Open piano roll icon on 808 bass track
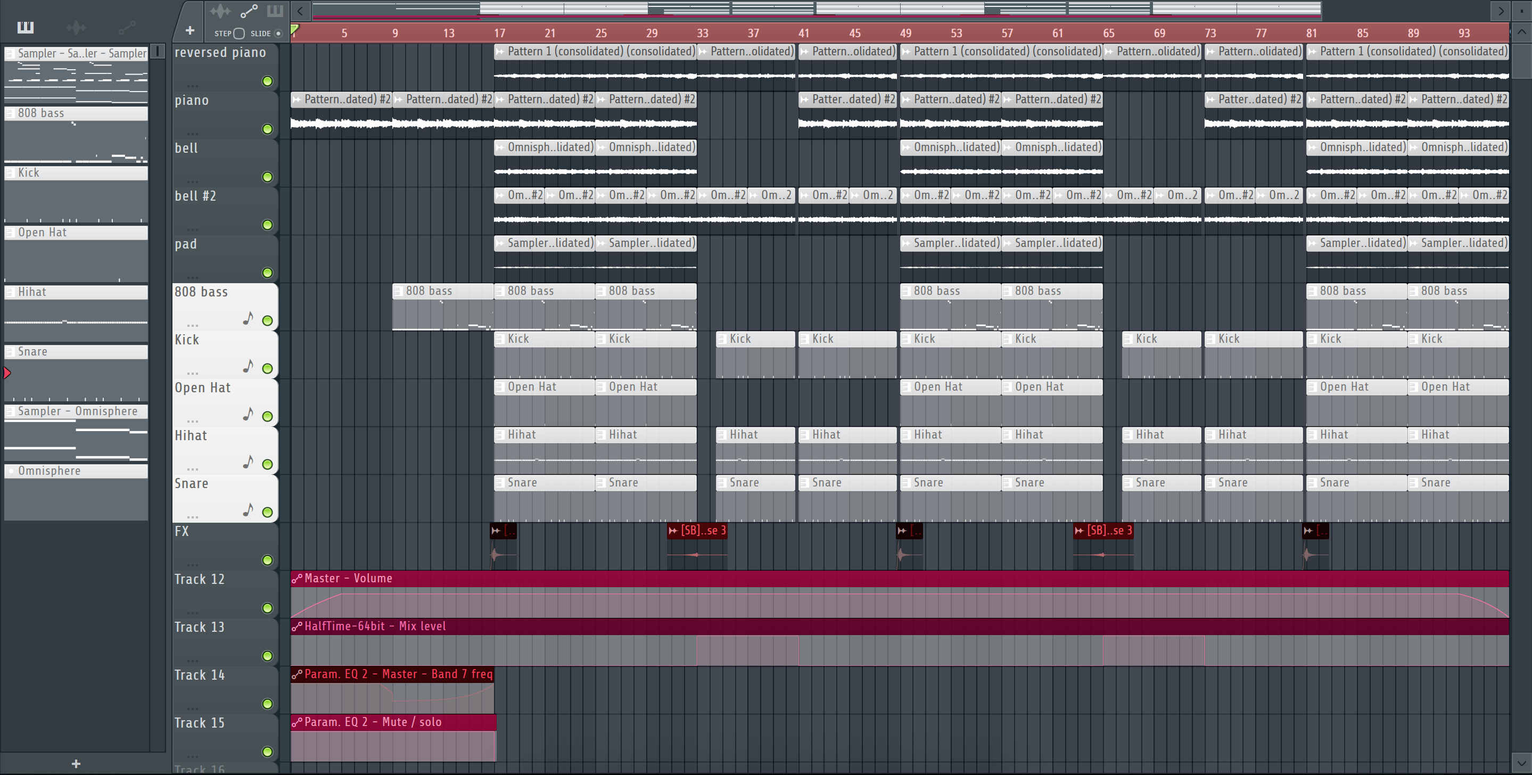This screenshot has height=775, width=1532. [248, 319]
